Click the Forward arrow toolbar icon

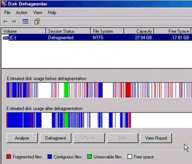pyautogui.click(x=14, y=22)
